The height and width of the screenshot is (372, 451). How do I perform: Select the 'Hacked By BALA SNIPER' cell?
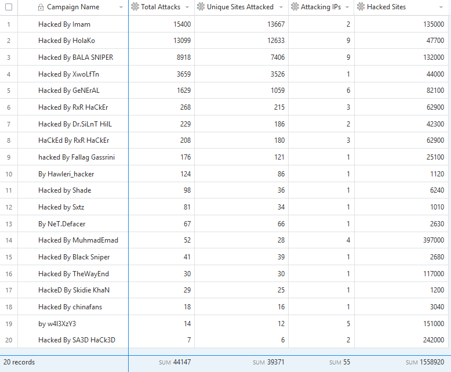tap(75, 57)
